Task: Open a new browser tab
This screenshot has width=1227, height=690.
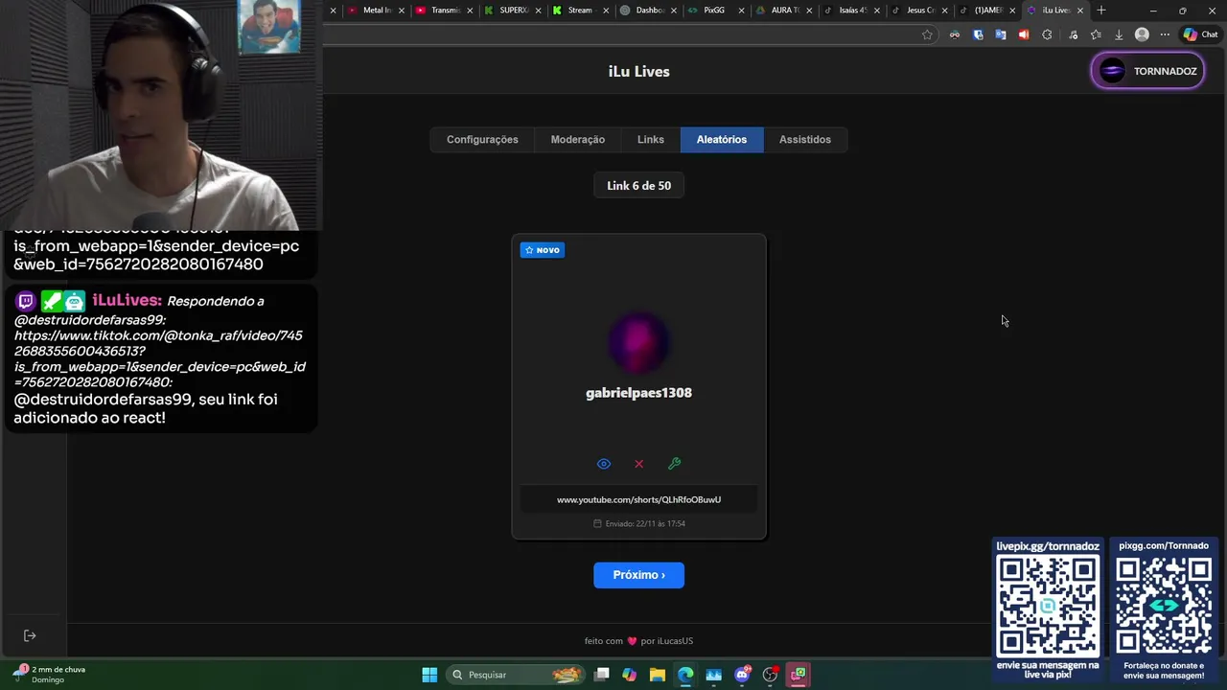Action: pyautogui.click(x=1101, y=11)
